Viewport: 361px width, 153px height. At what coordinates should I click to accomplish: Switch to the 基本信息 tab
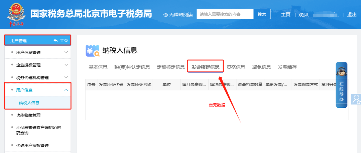tap(98, 67)
